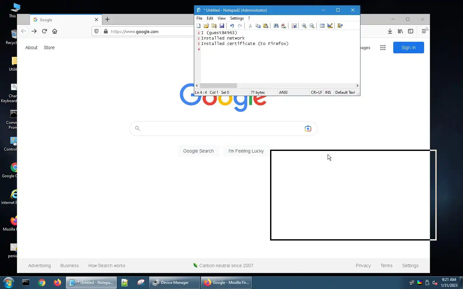
Task: Click the I'm Feeling Lucky button
Action: click(x=246, y=151)
